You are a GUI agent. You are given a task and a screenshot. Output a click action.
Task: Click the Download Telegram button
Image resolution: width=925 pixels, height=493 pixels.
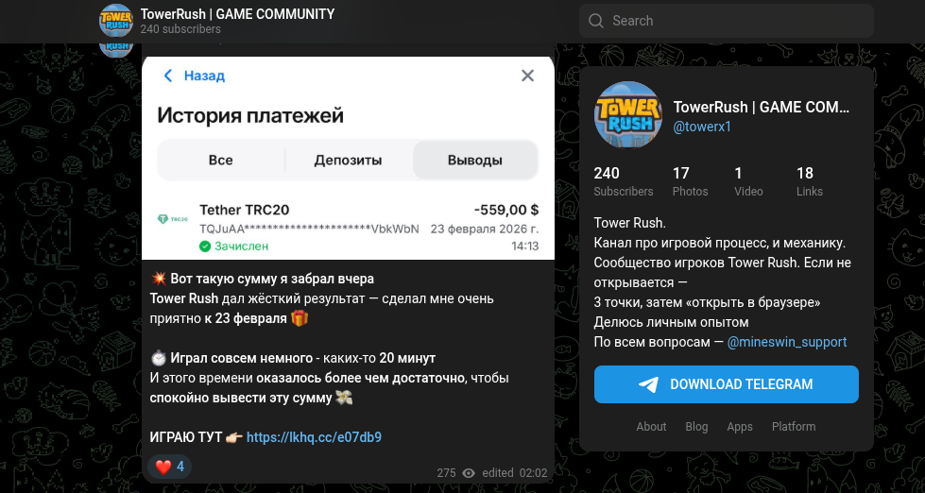pos(727,384)
